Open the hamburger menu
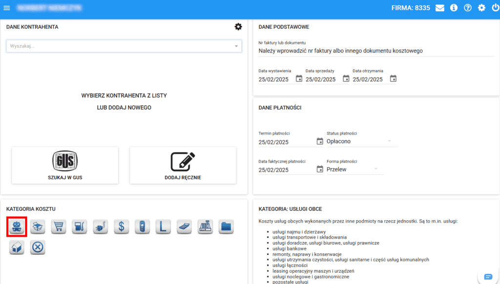 click(7, 8)
